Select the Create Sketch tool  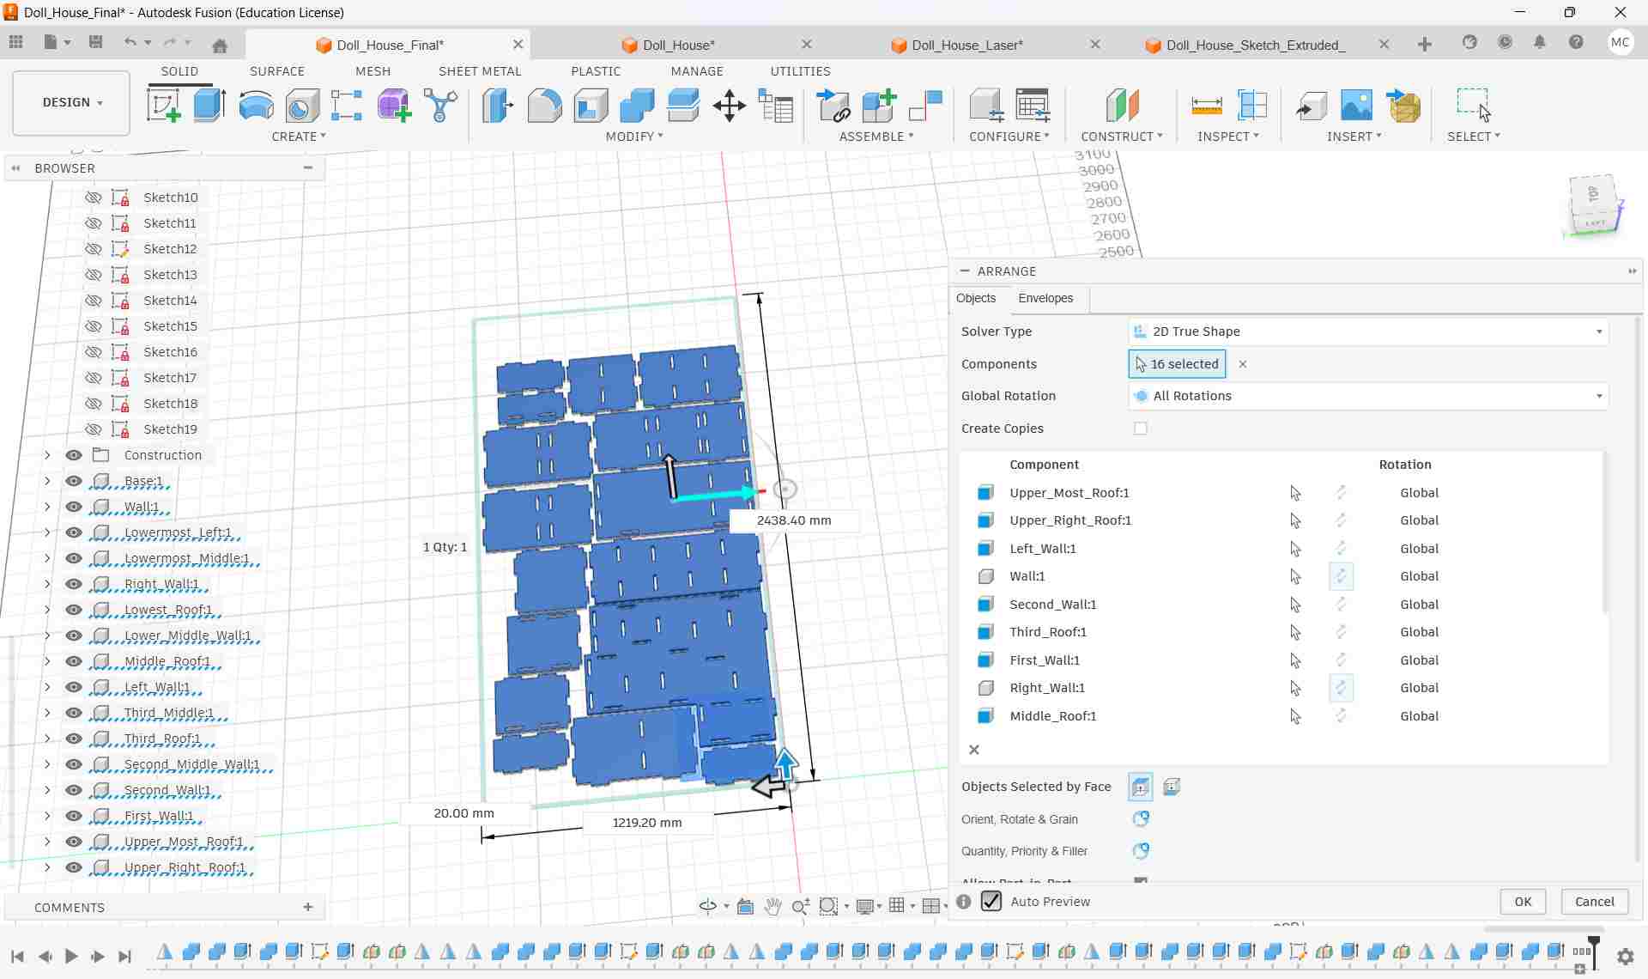pyautogui.click(x=163, y=106)
